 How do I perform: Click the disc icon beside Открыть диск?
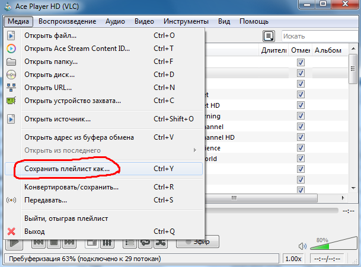tap(11, 75)
